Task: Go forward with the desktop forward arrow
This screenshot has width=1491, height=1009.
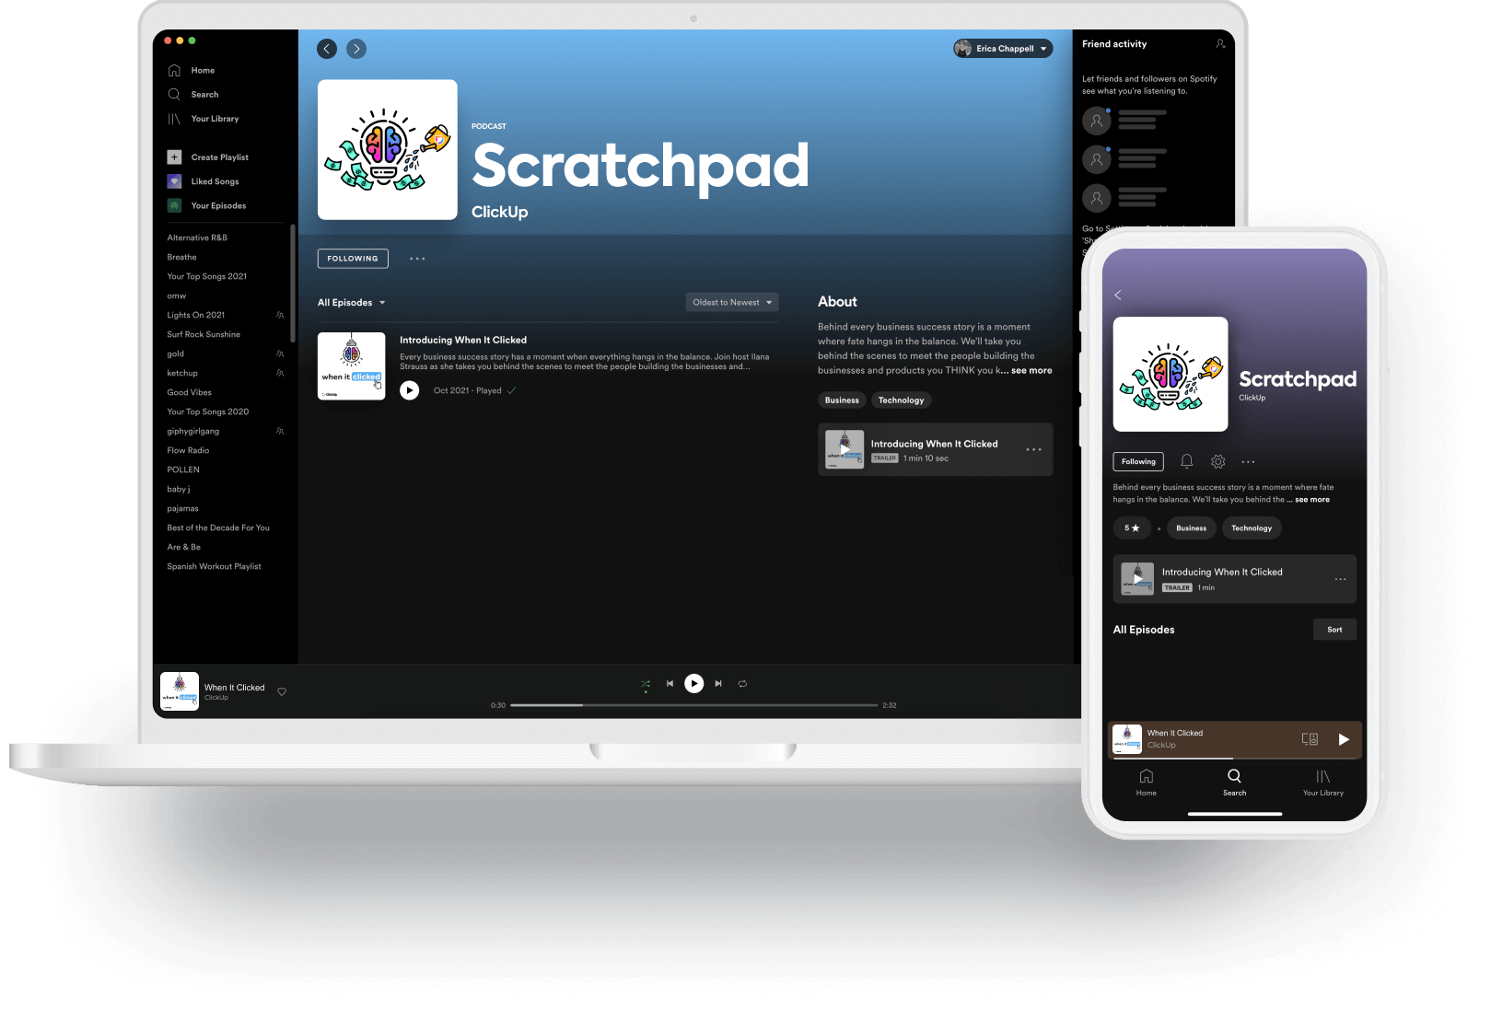Action: (x=356, y=49)
